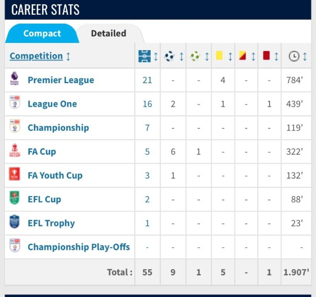Switch to the Compact tab

[42, 33]
